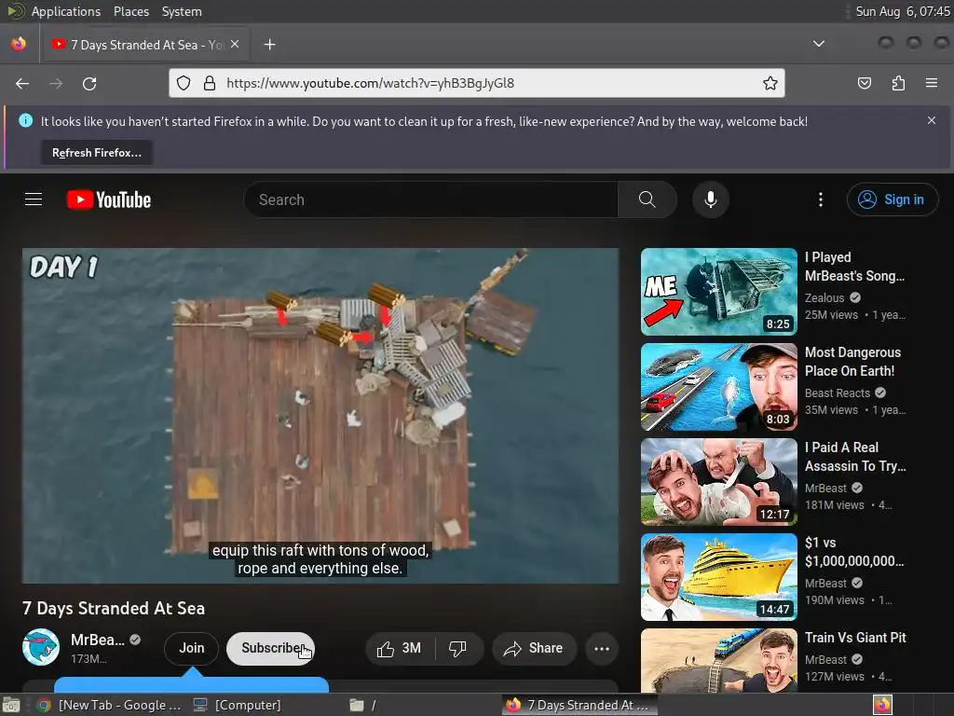Switch to the [Computer] taskbar window
954x716 pixels.
238,705
